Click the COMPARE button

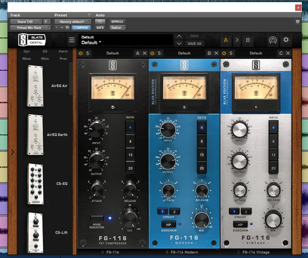click(x=81, y=28)
